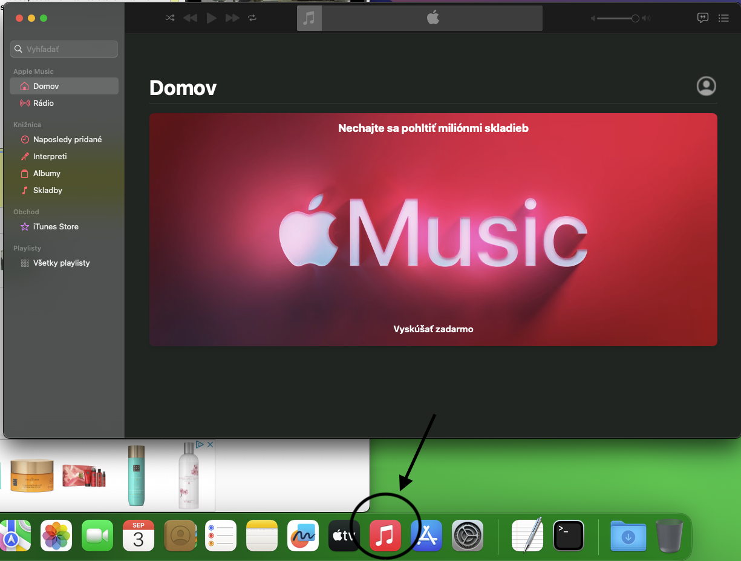Click the Apple logo in playback display
Viewport: 741px width, 561px height.
tap(433, 18)
